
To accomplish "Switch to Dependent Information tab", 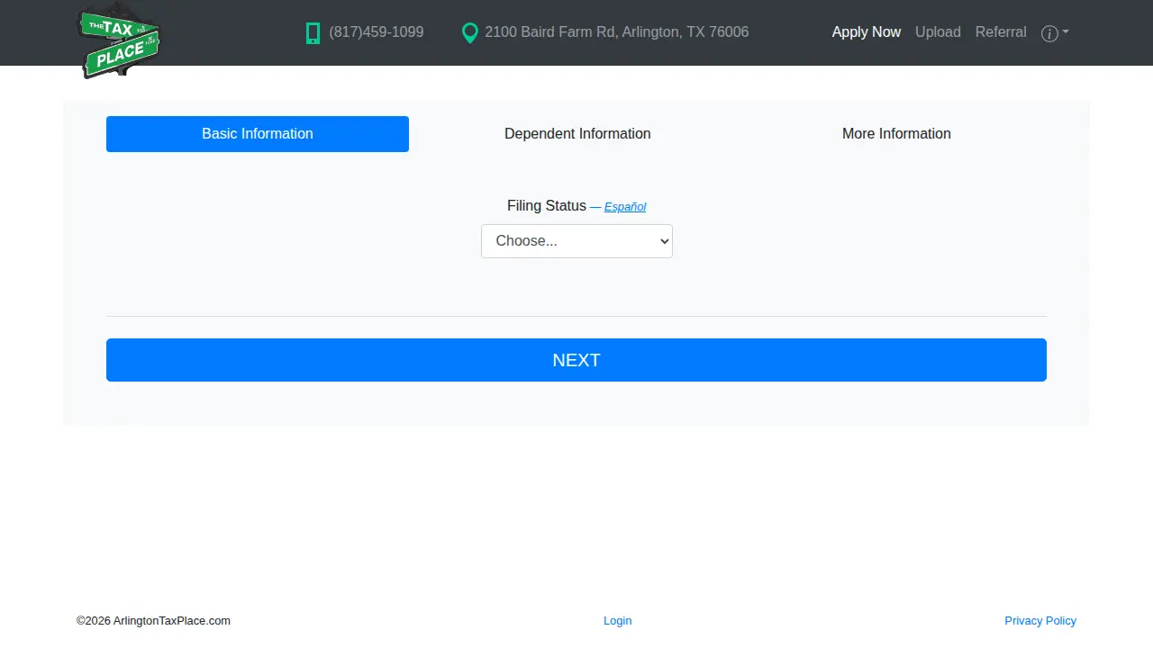I will [x=577, y=134].
